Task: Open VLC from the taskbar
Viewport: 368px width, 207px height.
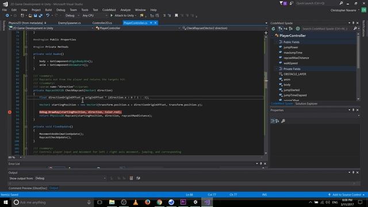Action: pyautogui.click(x=136, y=202)
